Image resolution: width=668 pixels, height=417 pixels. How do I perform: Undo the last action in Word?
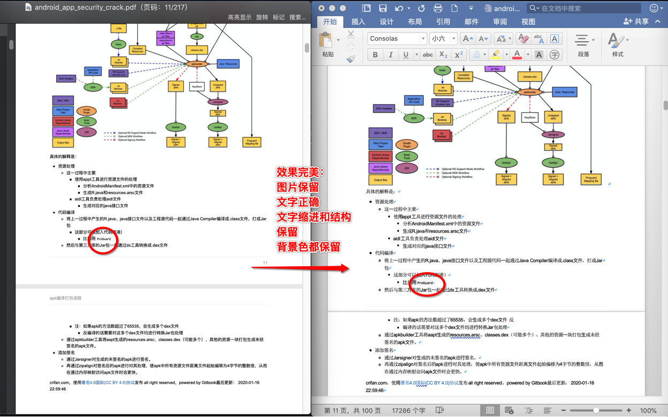(x=399, y=8)
